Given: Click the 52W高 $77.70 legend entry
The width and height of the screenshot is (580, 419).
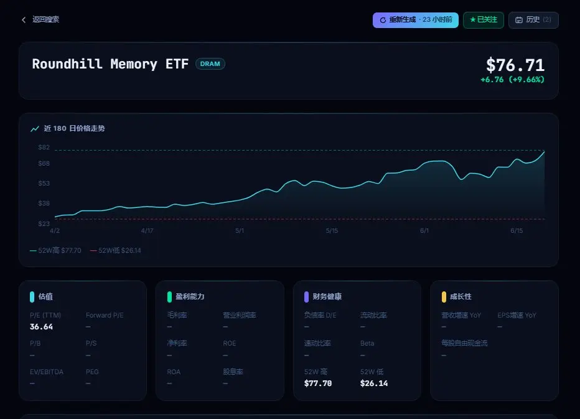Looking at the screenshot, I should coord(55,250).
